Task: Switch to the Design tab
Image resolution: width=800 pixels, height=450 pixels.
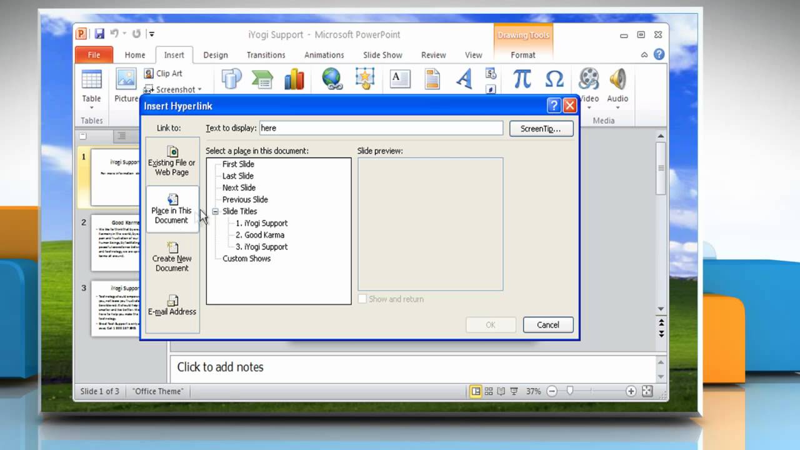Action: point(216,55)
